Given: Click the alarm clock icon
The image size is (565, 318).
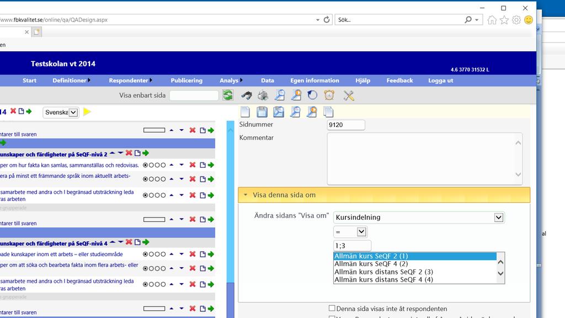Looking at the screenshot, I should [x=329, y=95].
